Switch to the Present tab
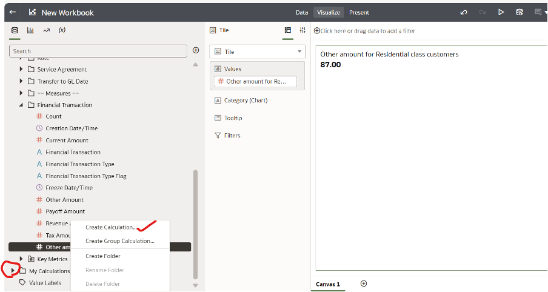548x292 pixels. tap(359, 12)
